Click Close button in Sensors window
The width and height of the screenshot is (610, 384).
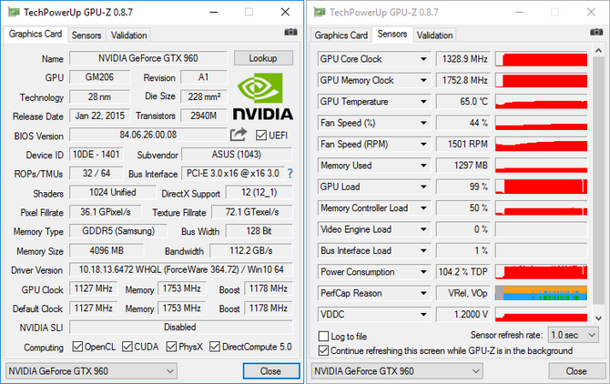[x=576, y=371]
